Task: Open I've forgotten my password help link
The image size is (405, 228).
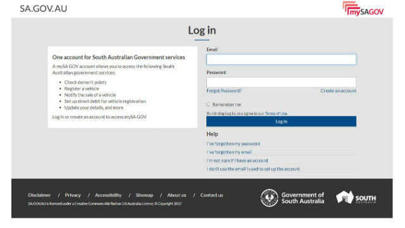Action: (234, 144)
